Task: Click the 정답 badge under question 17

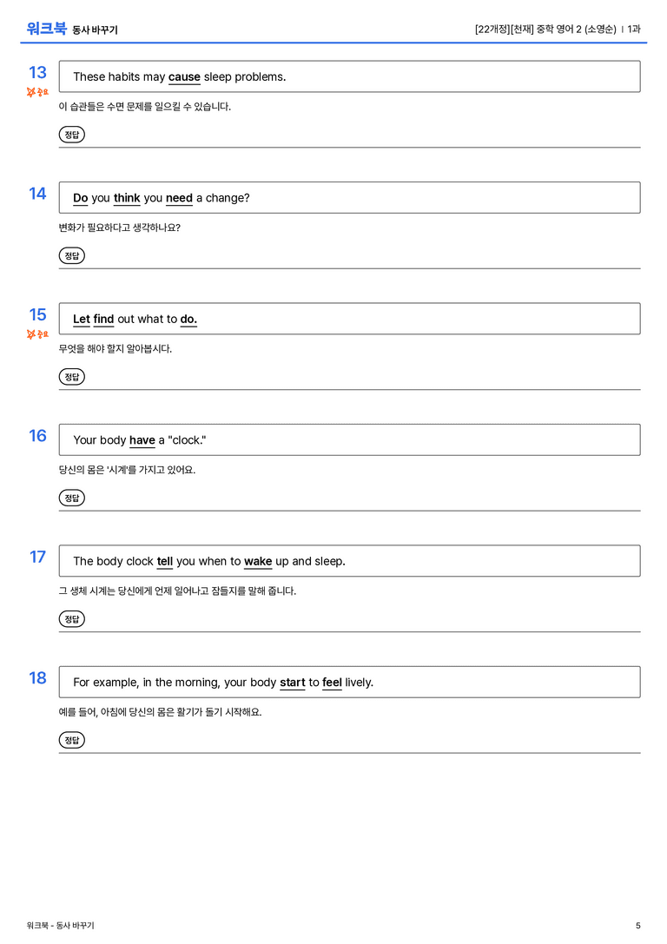Action: click(x=71, y=618)
